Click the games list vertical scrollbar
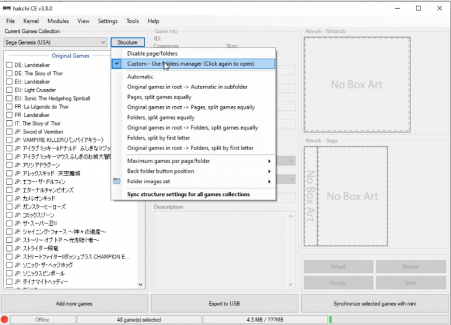The width and height of the screenshot is (451, 325). point(141,176)
